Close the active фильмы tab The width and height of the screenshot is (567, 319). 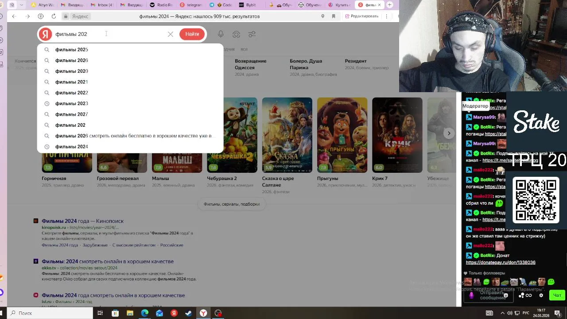[379, 5]
